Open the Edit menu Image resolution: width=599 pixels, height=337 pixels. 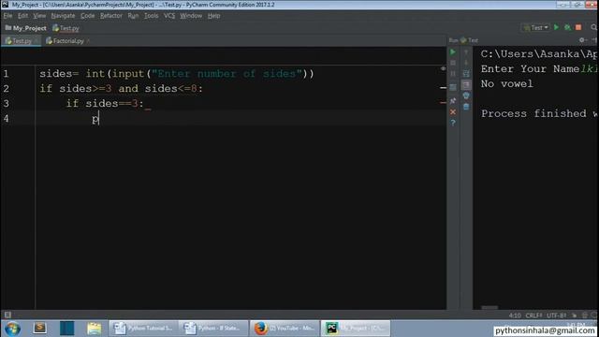[22, 16]
